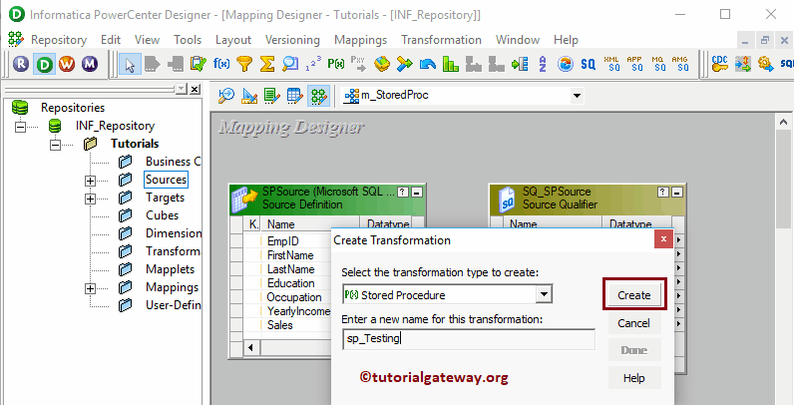794x405 pixels.
Task: Open Target Designer ruler-and-pencil icon
Action: (x=249, y=95)
